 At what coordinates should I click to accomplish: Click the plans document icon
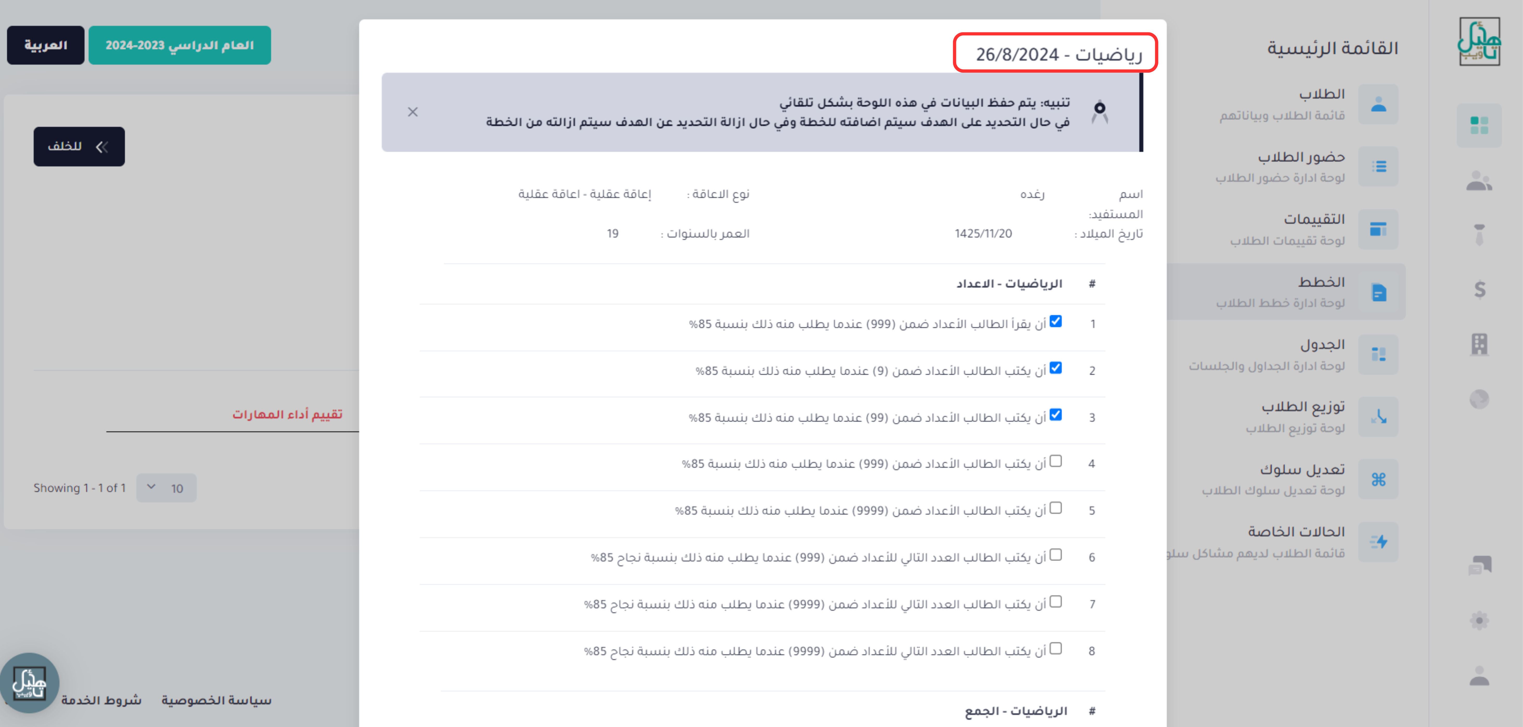(1378, 292)
